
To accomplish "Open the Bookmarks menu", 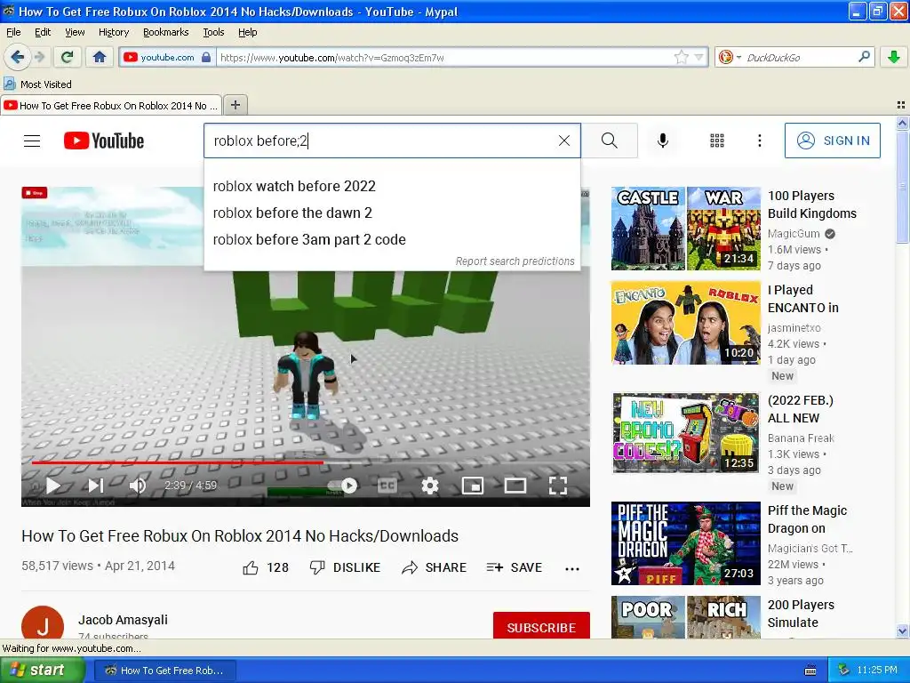I will [165, 32].
